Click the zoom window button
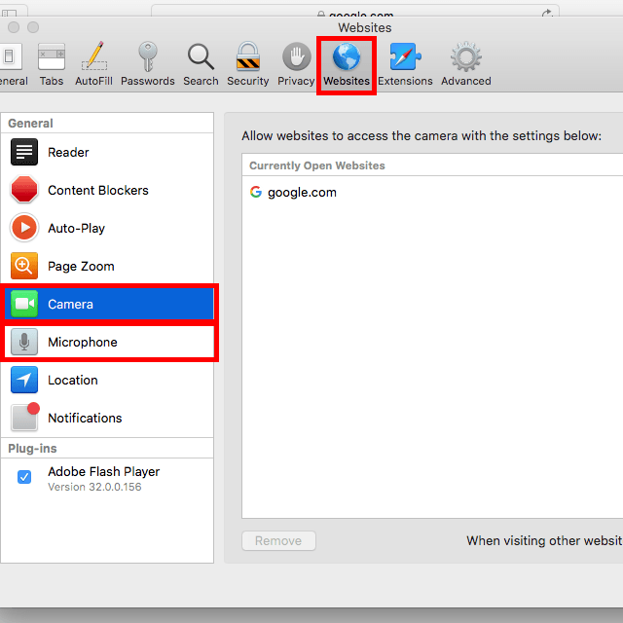 (x=33, y=27)
